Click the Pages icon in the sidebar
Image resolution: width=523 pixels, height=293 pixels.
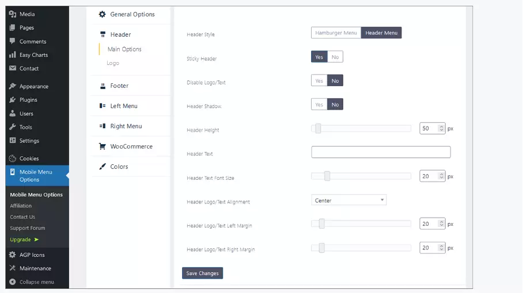pyautogui.click(x=13, y=28)
